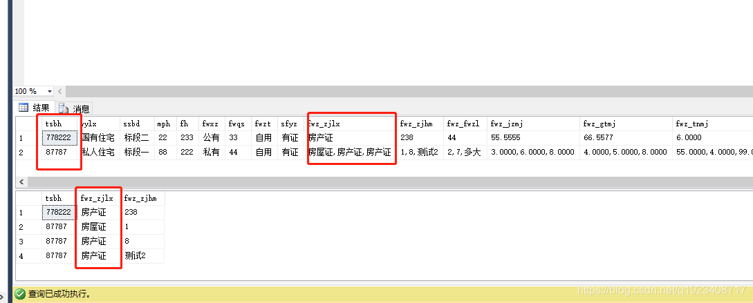Click the 公有 cell
Screen dimensions: 753x303
(x=212, y=137)
